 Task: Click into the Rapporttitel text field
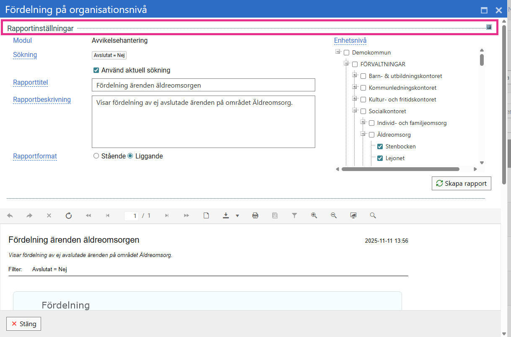coord(203,85)
